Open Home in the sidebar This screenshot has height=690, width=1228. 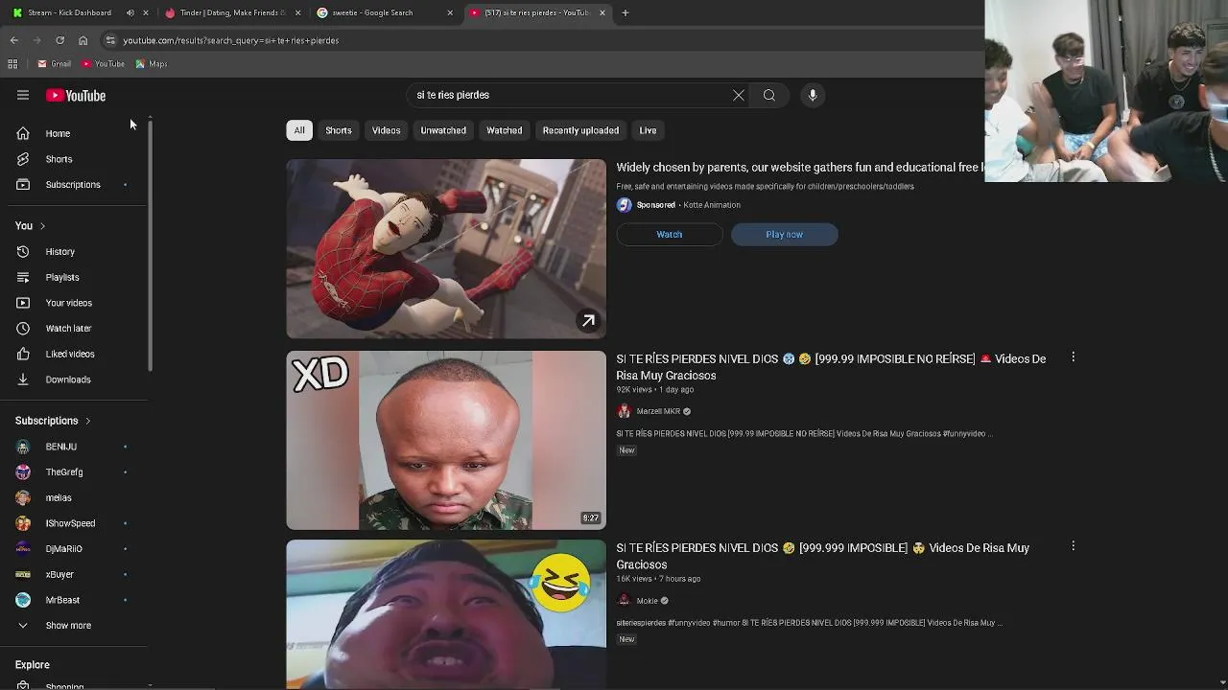(x=75, y=133)
